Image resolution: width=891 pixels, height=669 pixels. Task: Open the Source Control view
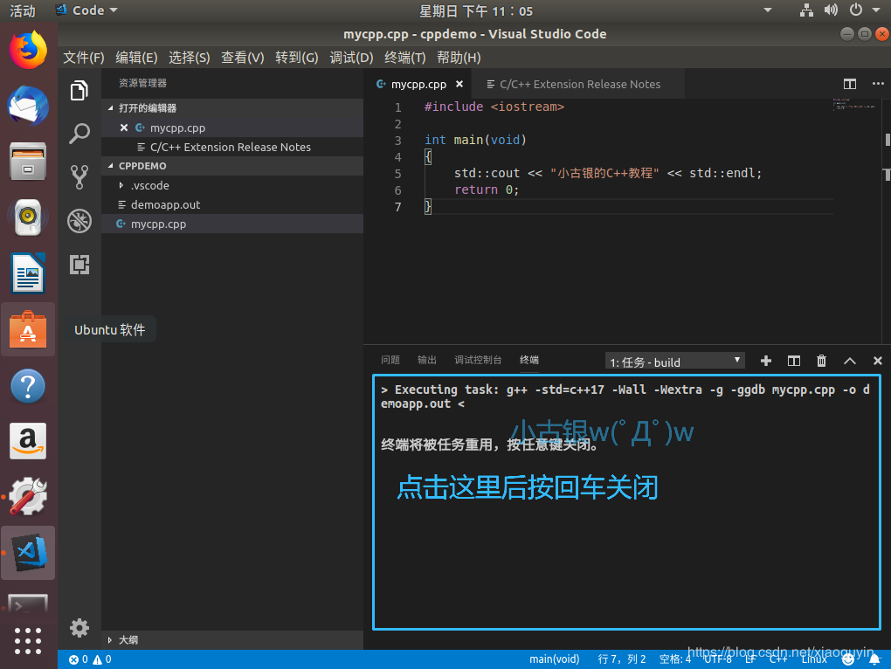click(x=79, y=177)
